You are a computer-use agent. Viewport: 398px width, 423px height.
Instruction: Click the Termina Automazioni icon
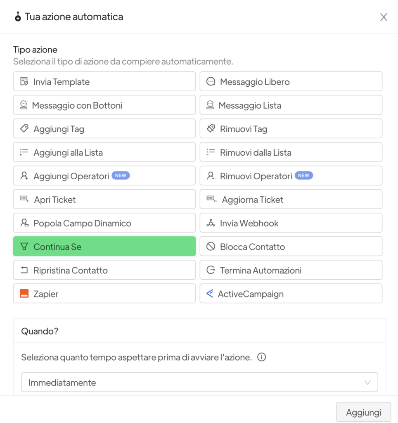[x=211, y=270]
